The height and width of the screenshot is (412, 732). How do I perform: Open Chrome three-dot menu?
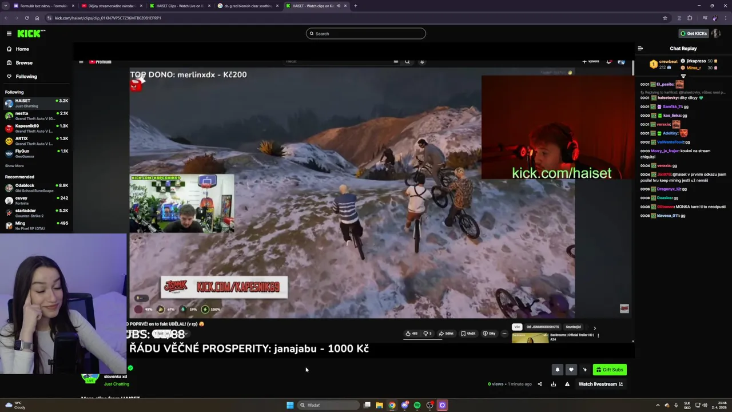[x=725, y=18]
